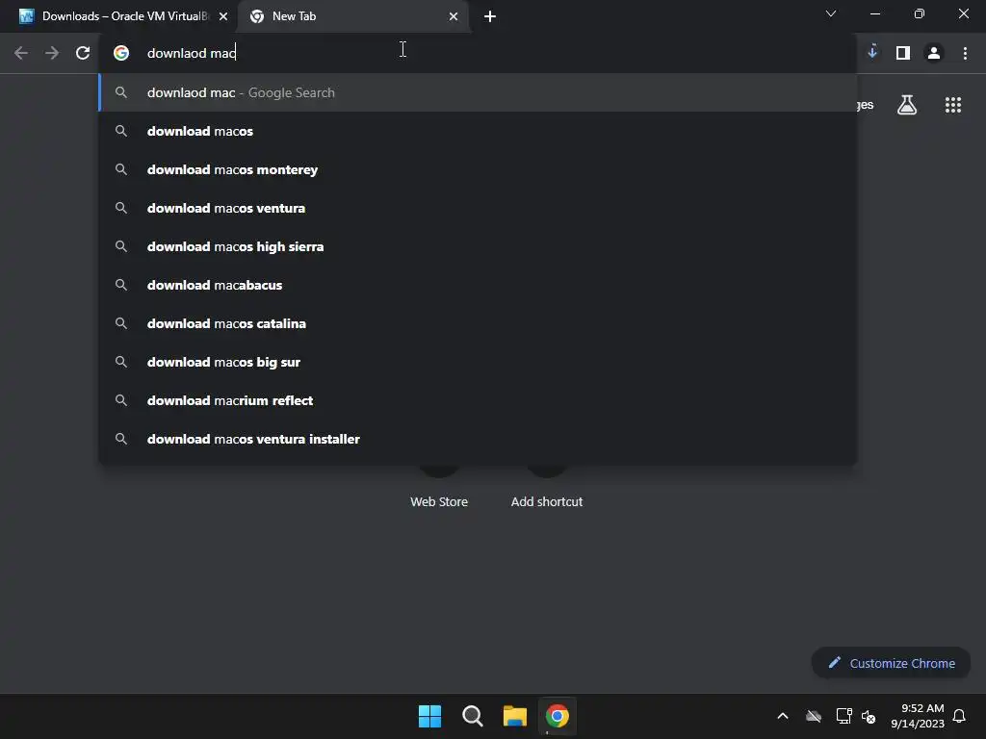Click the Google icon in address bar
The width and height of the screenshot is (986, 739).
click(121, 53)
